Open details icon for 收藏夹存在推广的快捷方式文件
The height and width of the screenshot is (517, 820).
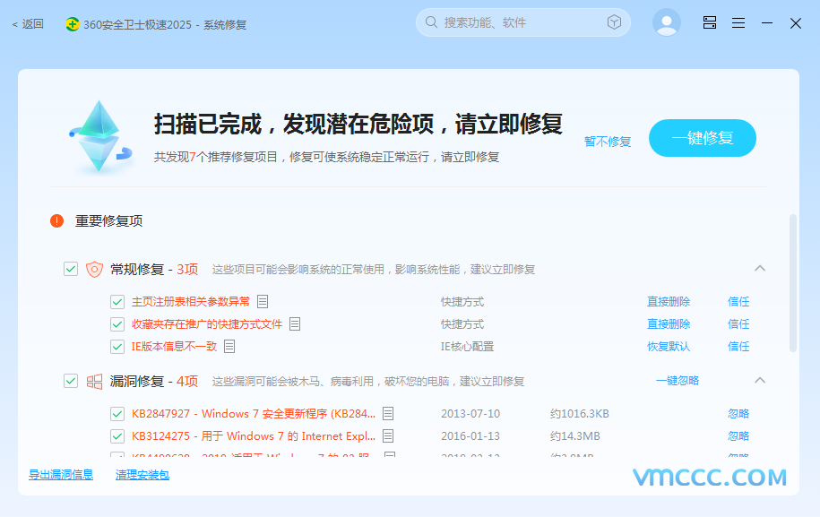295,324
